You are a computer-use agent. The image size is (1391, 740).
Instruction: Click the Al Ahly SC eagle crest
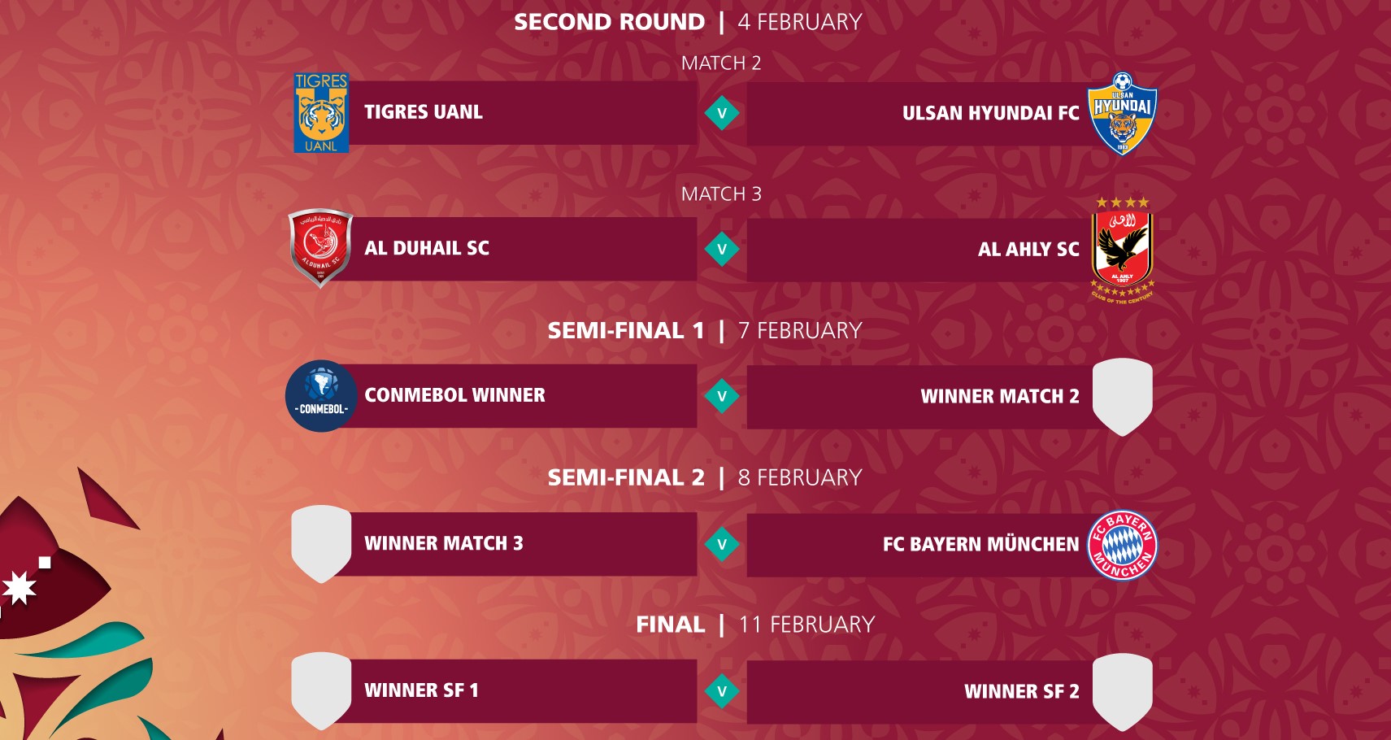(x=1123, y=249)
